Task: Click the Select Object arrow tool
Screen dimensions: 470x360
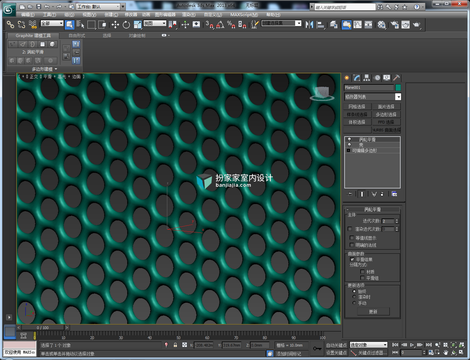Action: click(69, 24)
